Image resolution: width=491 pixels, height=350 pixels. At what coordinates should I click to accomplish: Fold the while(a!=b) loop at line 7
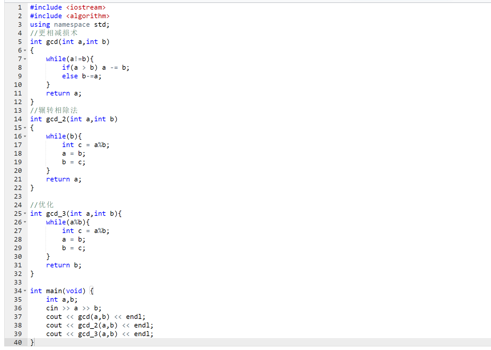pyautogui.click(x=25, y=59)
